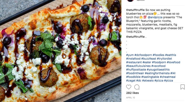Screen dimensions: 189x102
Task: View the 282 likes list
Action: 133,93
